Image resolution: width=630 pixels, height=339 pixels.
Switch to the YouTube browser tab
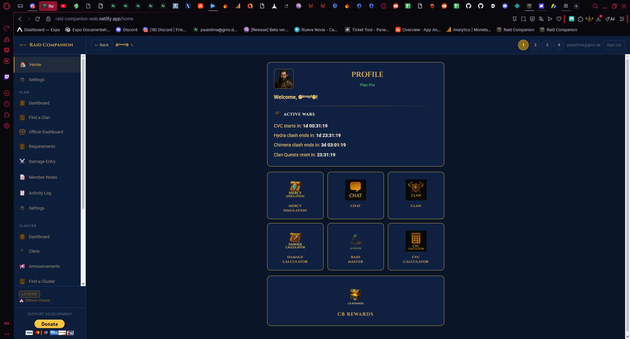63,6
